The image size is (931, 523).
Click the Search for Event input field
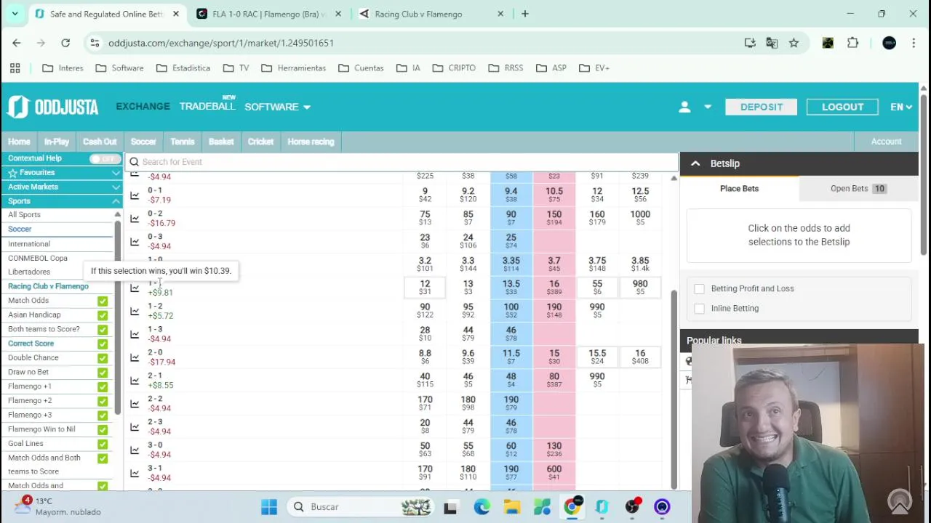point(401,162)
